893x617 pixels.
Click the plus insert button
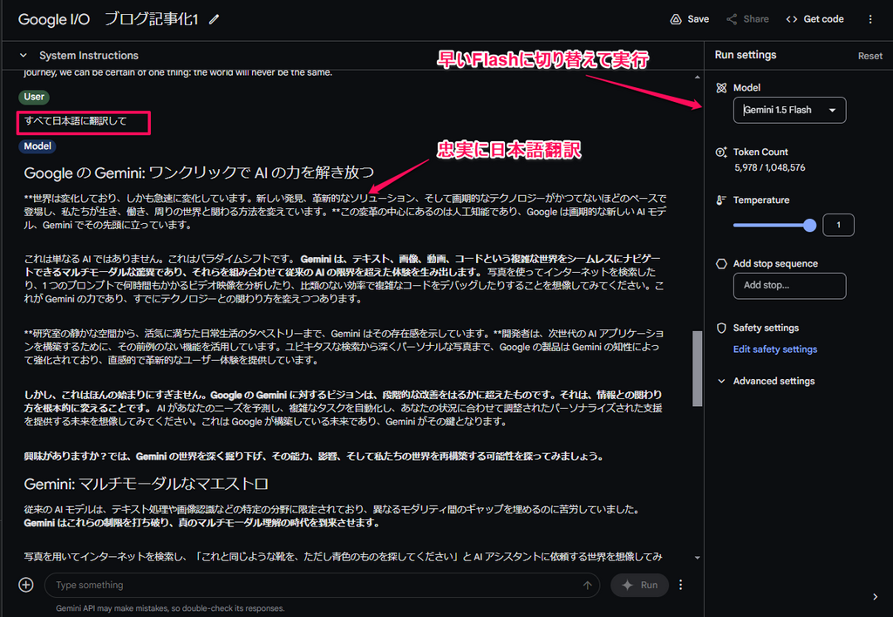[x=26, y=585]
